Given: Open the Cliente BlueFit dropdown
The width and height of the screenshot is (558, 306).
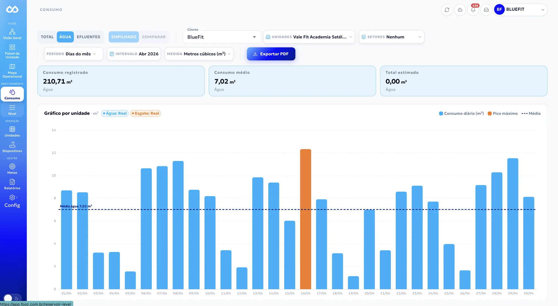Looking at the screenshot, I should 222,37.
